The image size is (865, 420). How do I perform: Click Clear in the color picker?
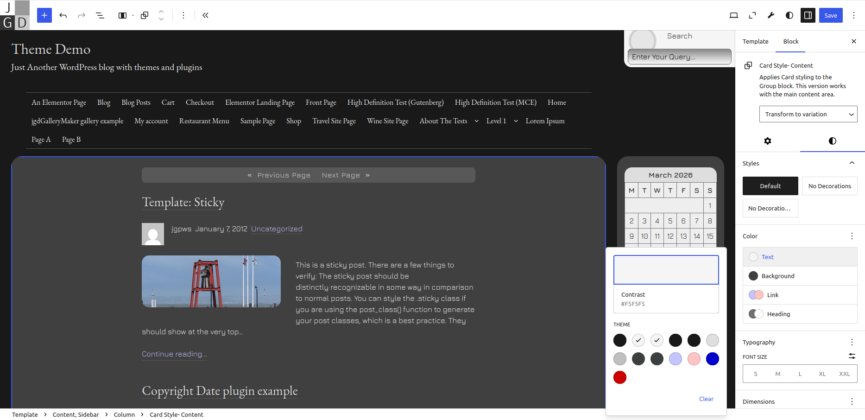[x=706, y=399]
